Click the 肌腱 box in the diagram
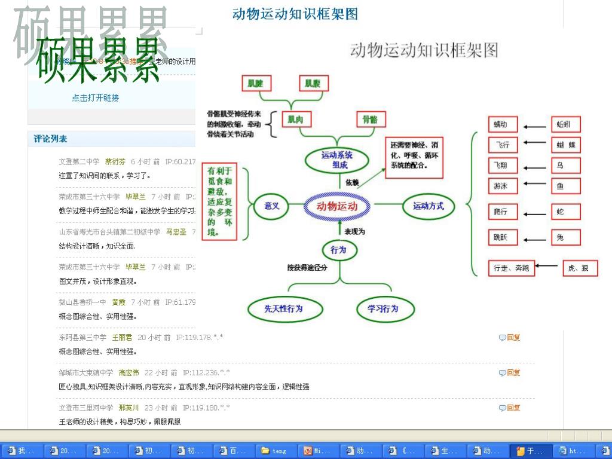 256,83
